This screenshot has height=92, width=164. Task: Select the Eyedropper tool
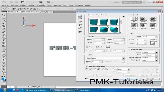4,29
